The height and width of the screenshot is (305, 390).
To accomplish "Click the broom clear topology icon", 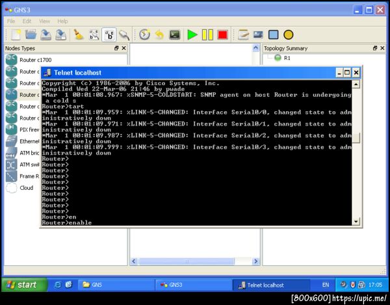I will (x=79, y=35).
